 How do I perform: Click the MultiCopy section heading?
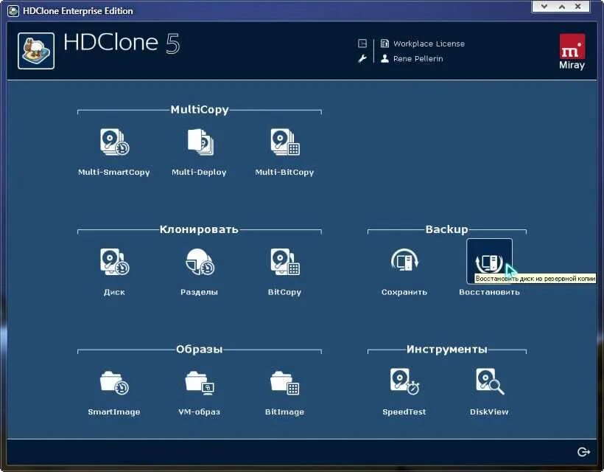point(200,109)
